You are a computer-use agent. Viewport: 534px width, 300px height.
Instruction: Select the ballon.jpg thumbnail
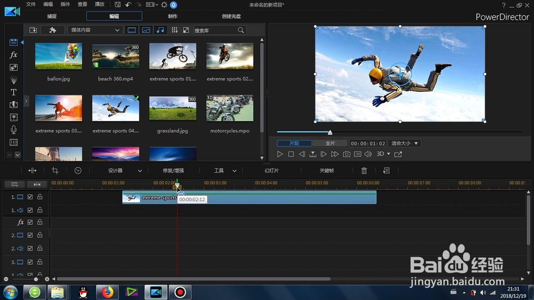pos(59,56)
